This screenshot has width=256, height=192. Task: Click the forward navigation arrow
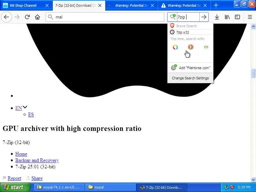[x=17, y=17]
